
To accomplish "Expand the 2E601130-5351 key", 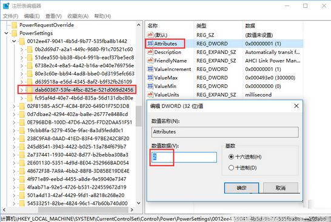I will 14,163.
